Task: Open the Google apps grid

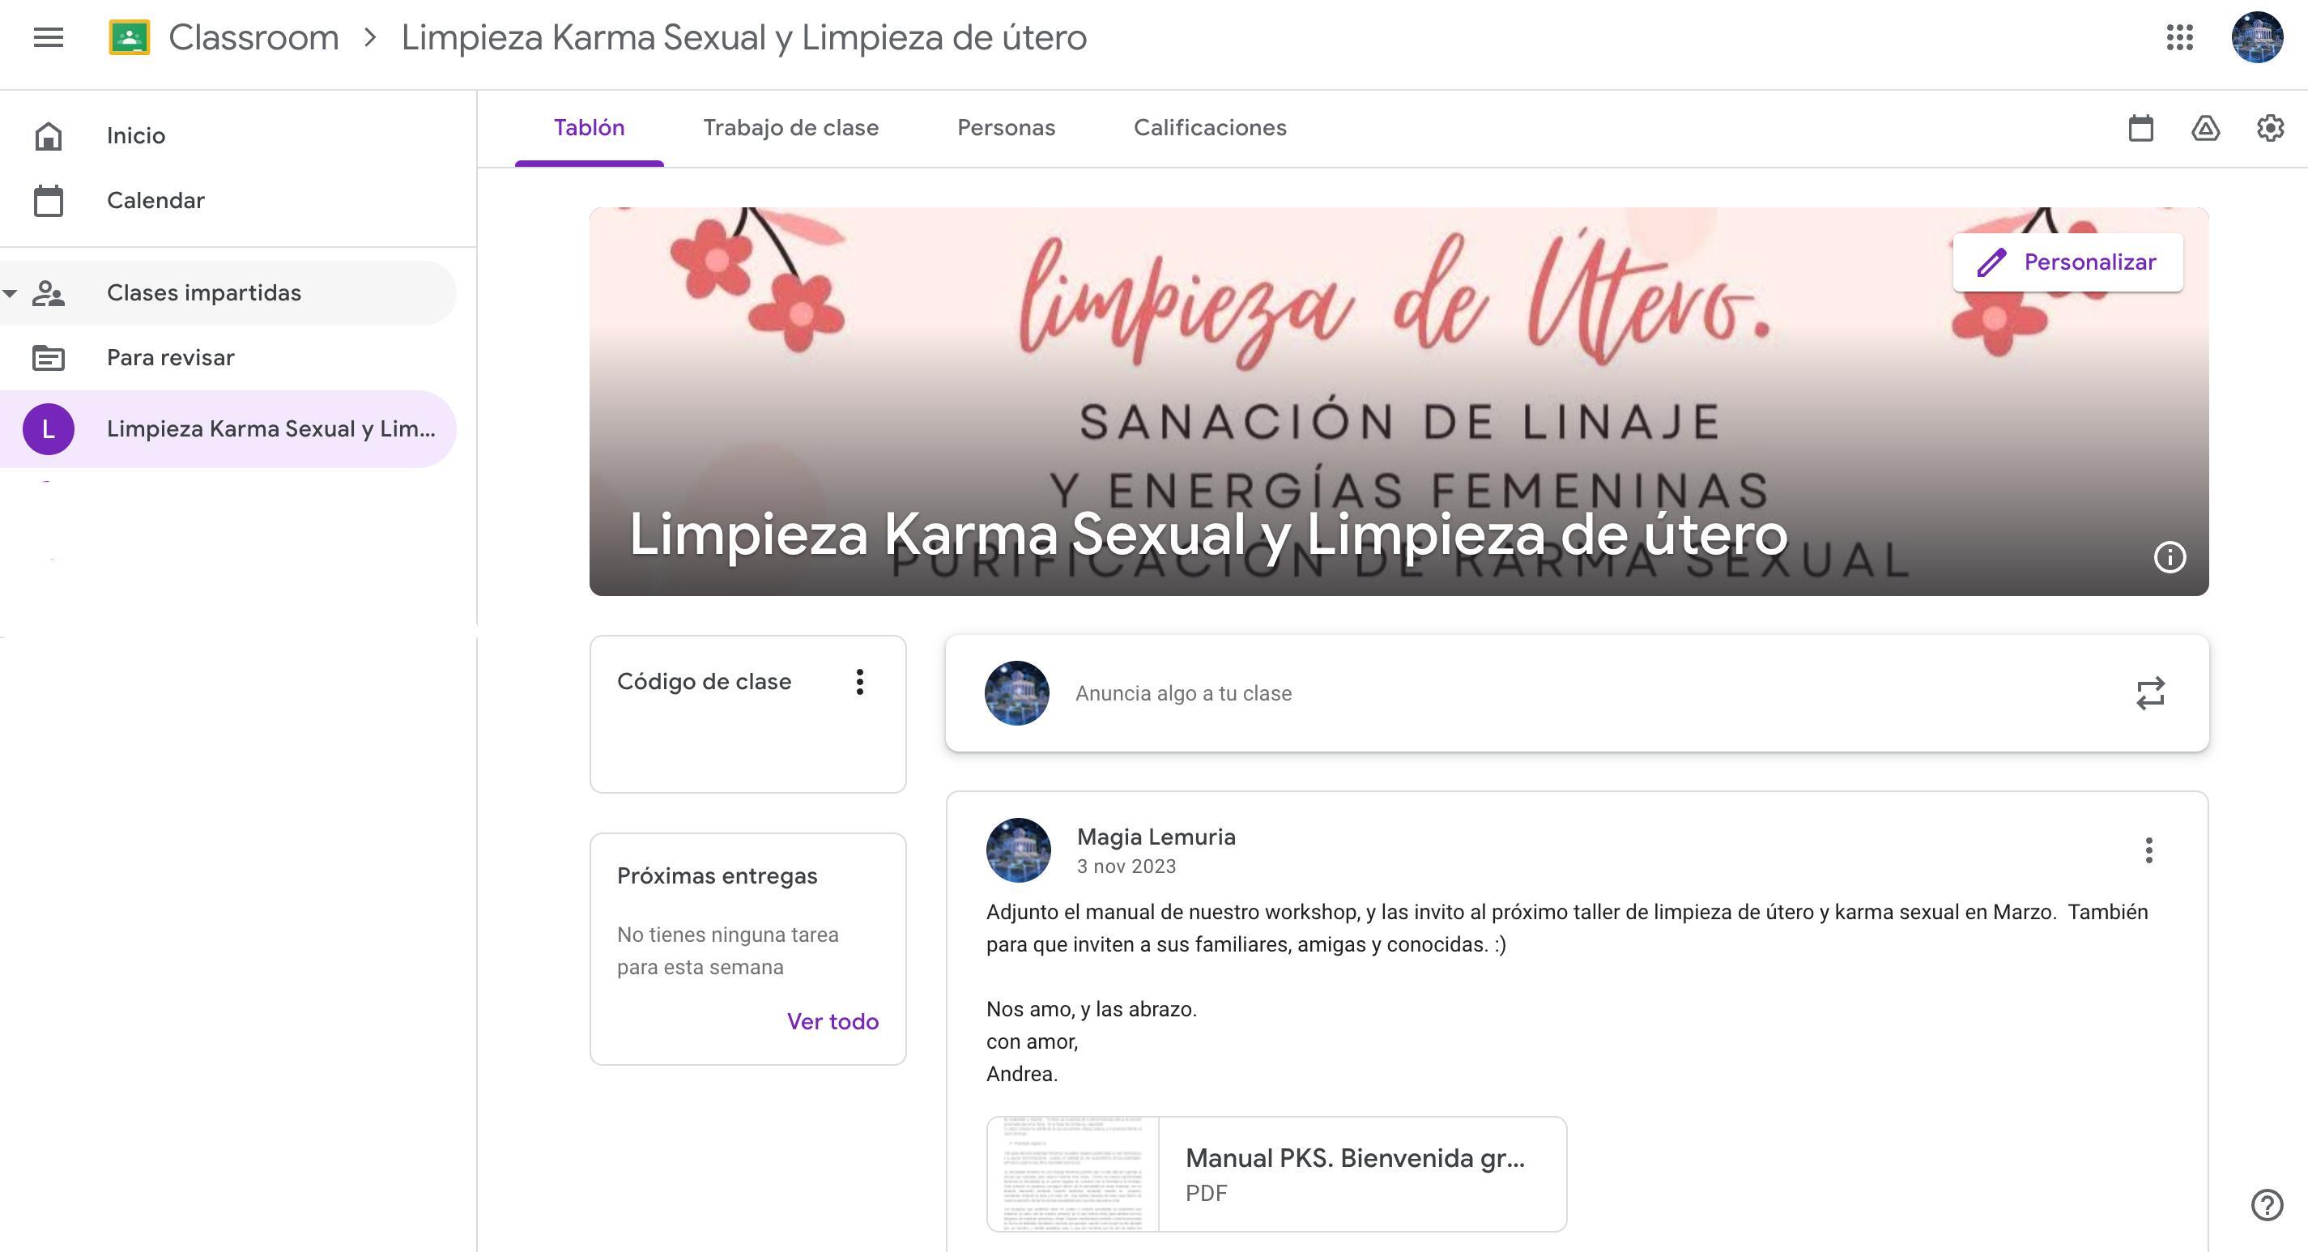Action: pos(2180,37)
